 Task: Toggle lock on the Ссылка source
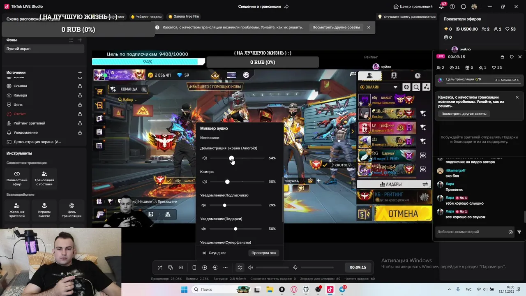click(x=80, y=86)
